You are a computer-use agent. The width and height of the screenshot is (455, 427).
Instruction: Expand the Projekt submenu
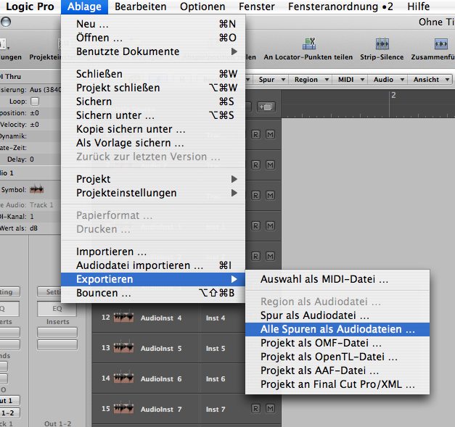(x=153, y=179)
